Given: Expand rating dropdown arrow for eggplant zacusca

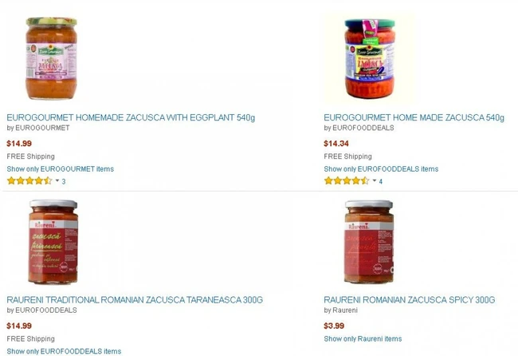Looking at the screenshot, I should [57, 180].
